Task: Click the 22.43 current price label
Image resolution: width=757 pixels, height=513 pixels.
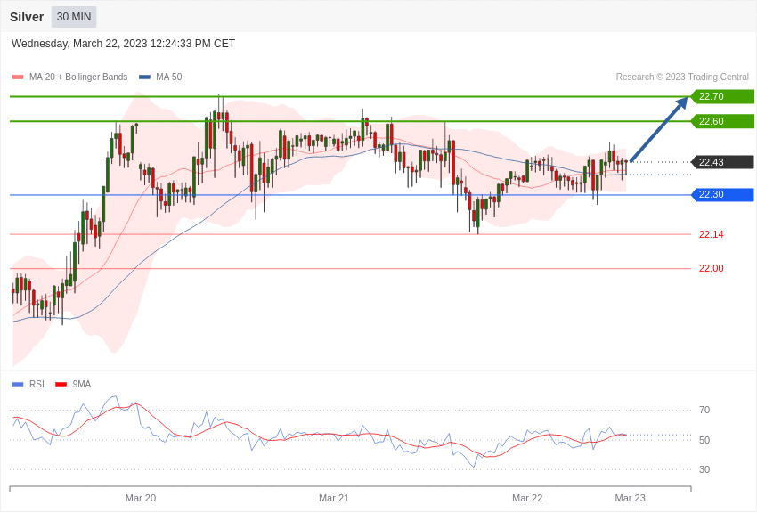Action: [723, 162]
